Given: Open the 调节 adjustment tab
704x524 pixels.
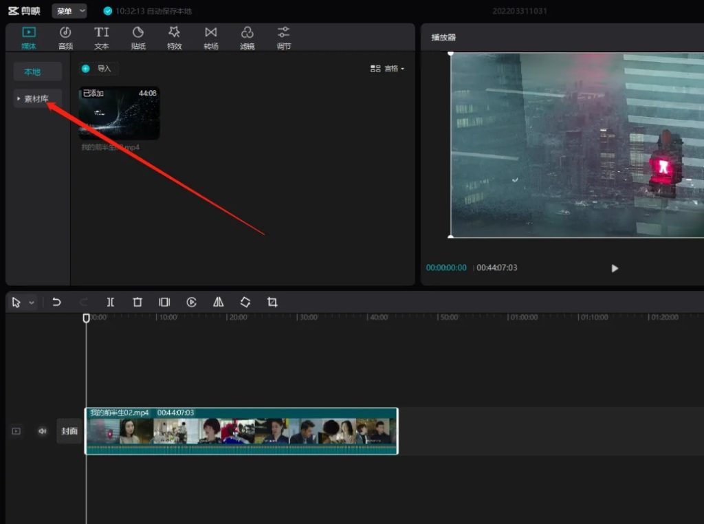Looking at the screenshot, I should (x=284, y=38).
